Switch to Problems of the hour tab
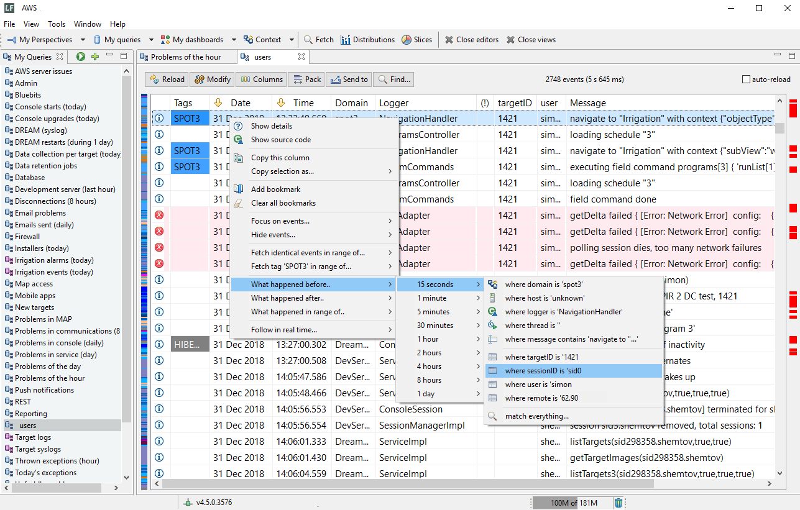This screenshot has height=510, width=800. (186, 57)
